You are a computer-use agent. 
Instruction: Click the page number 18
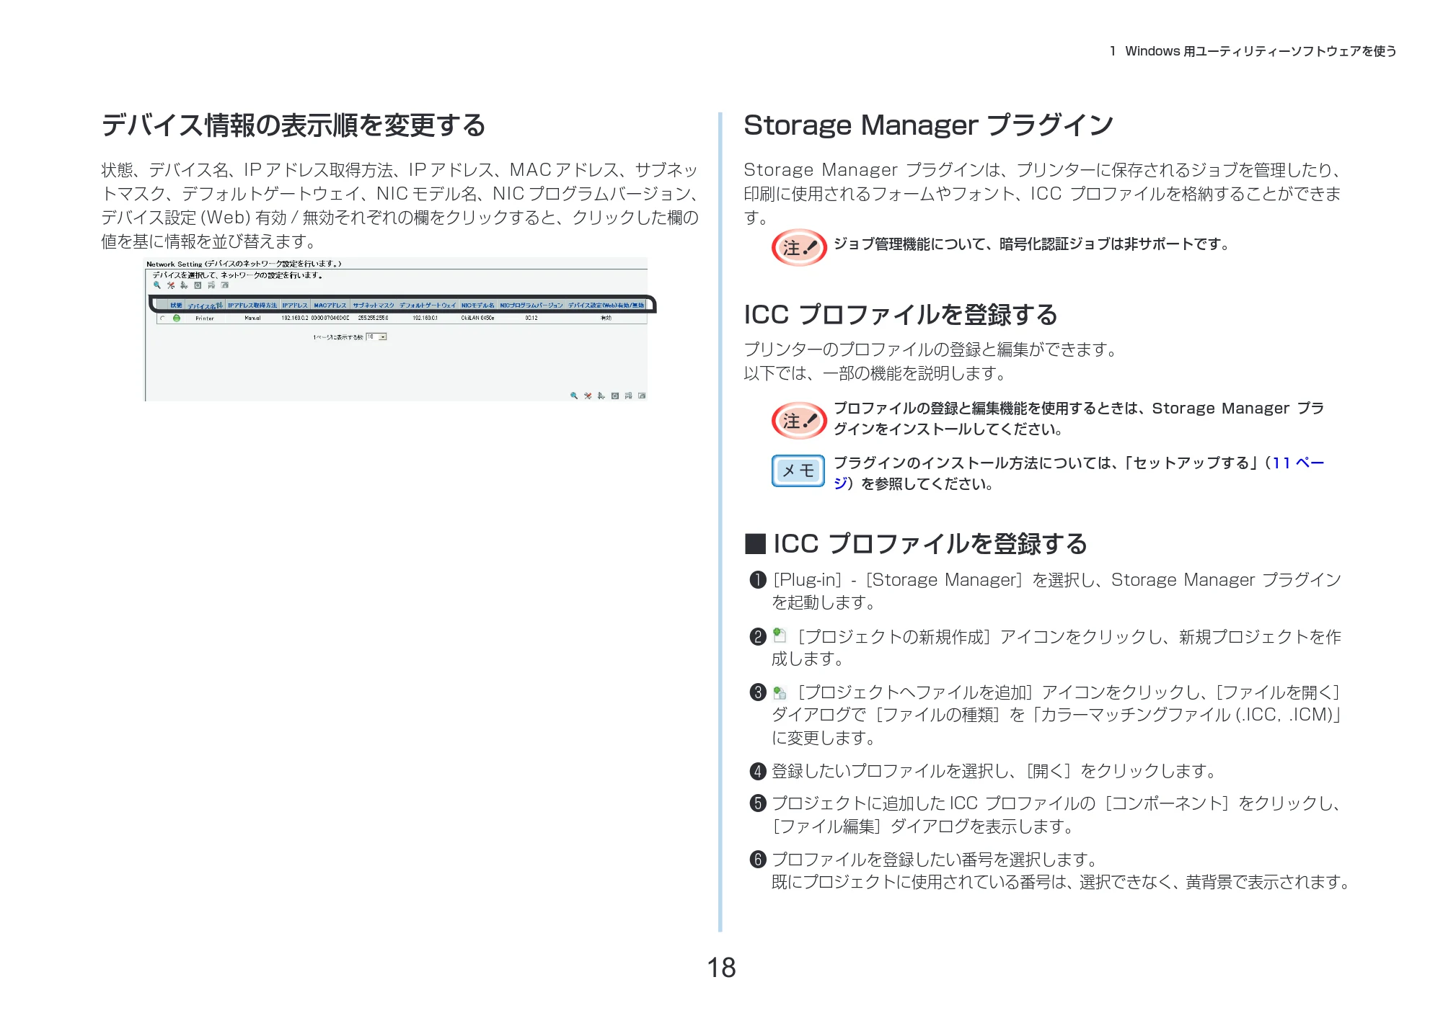[x=721, y=968]
